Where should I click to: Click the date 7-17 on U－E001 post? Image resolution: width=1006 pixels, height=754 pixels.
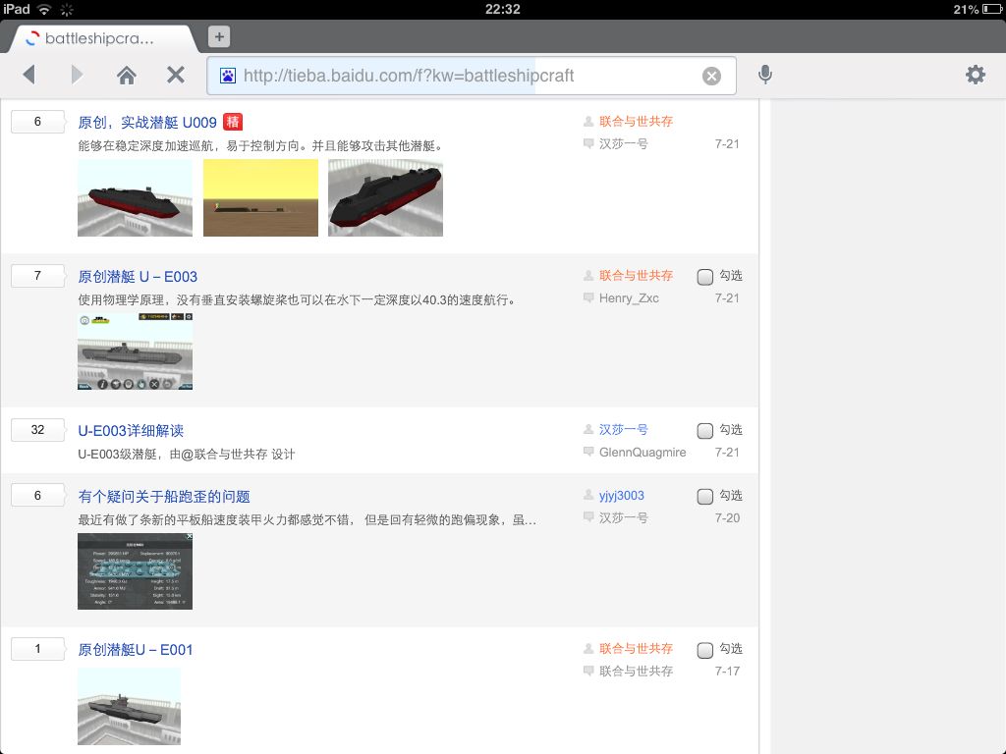pos(727,671)
